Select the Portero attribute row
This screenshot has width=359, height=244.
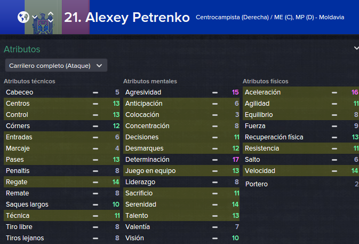pyautogui.click(x=301, y=184)
